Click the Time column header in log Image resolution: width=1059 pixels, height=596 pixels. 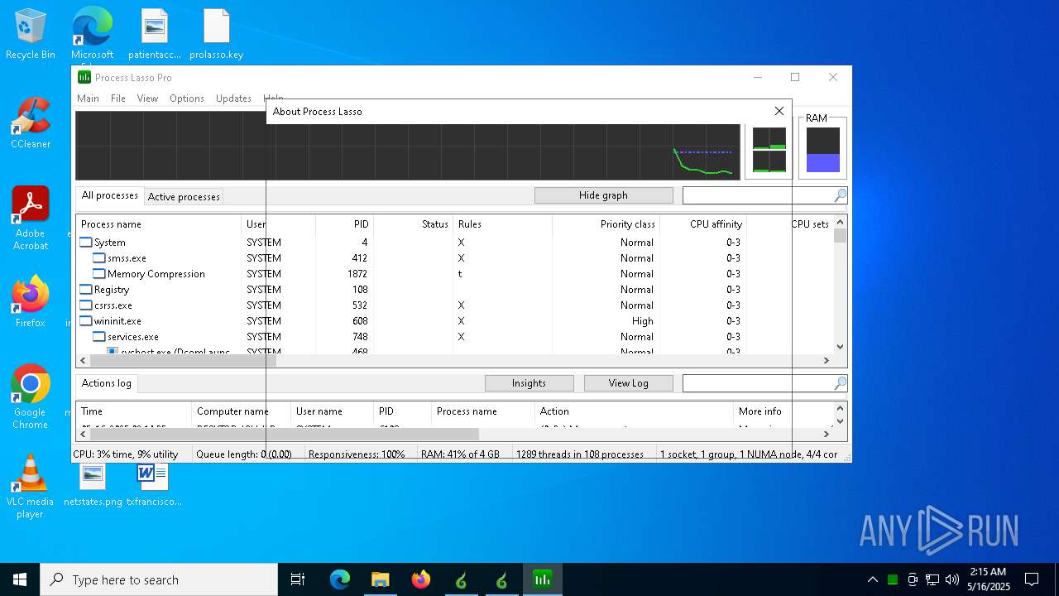(x=134, y=411)
